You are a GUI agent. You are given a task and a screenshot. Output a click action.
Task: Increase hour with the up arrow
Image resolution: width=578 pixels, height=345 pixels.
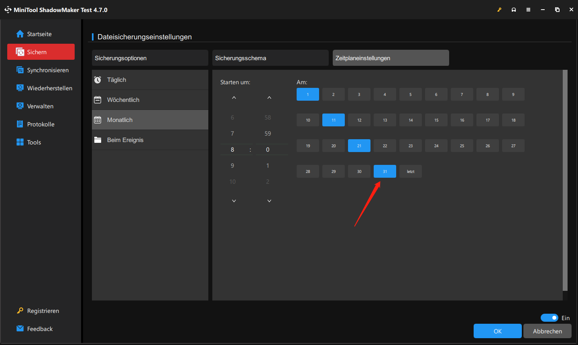pyautogui.click(x=234, y=97)
